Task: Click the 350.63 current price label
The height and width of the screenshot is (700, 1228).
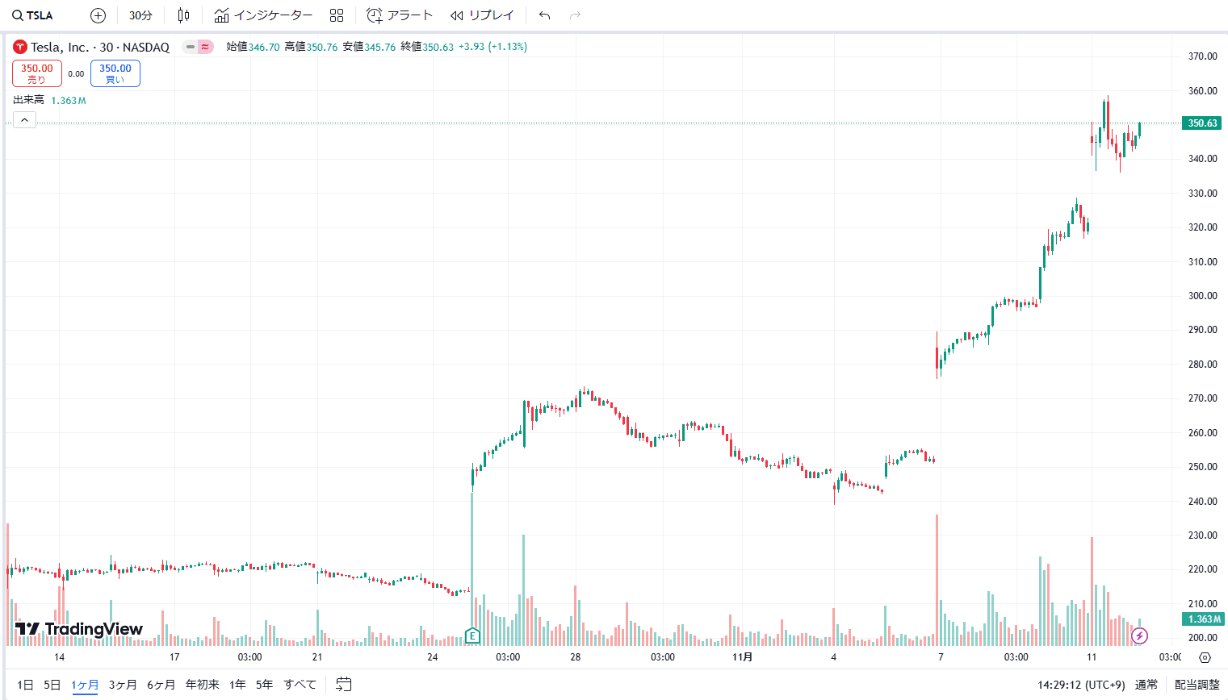Action: click(x=1202, y=123)
